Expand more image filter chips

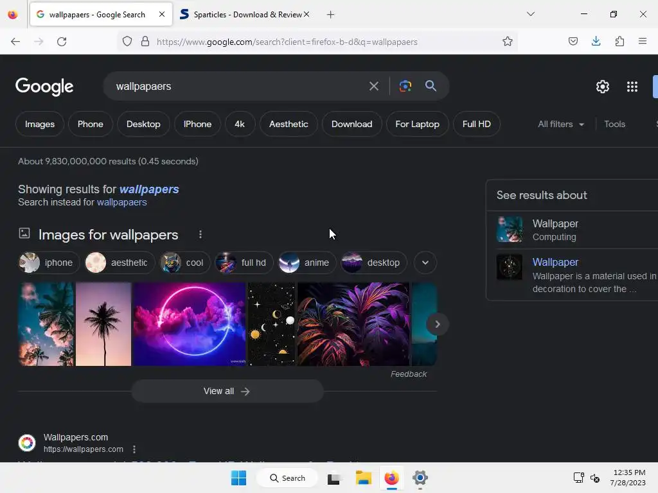pyautogui.click(x=425, y=263)
